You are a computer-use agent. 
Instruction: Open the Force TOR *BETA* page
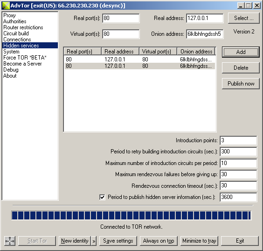point(25,58)
